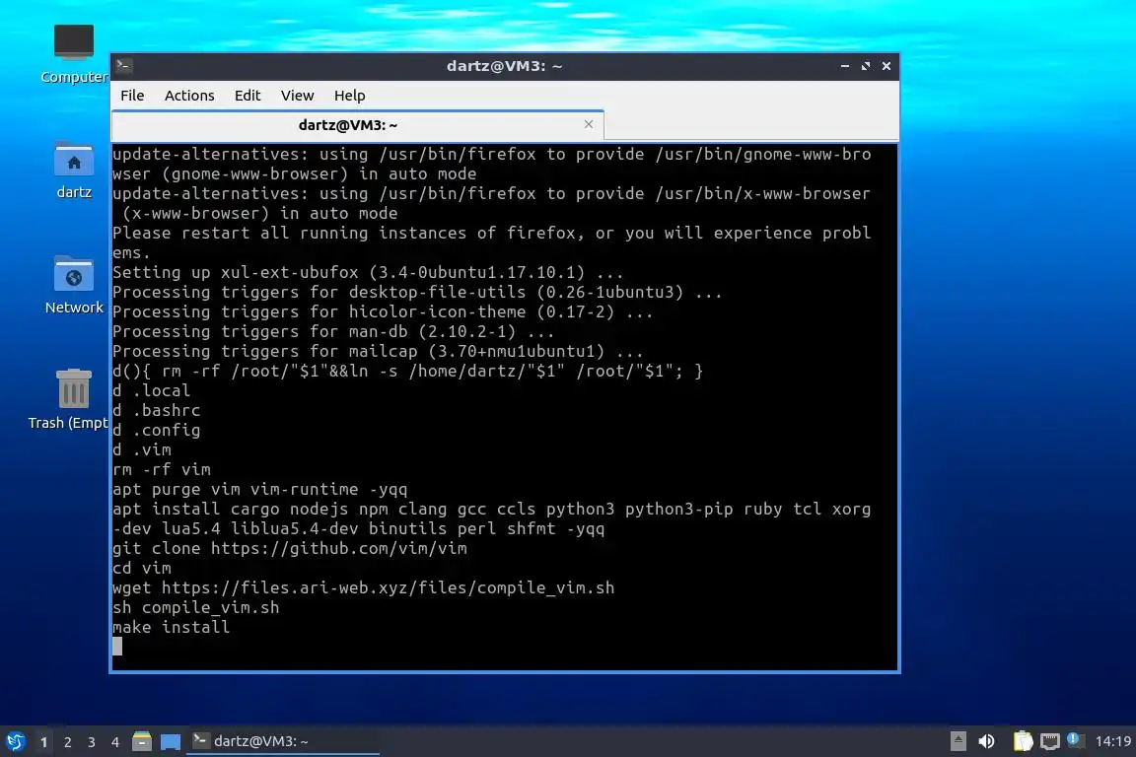Click the 'Processing triggers for mailcap' line
1136x757 pixels.
click(378, 351)
